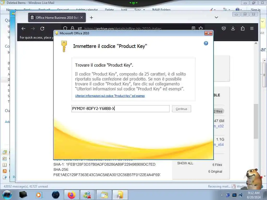This screenshot has height=200, width=267.
Task: Click into the product key input field
Action: click(120, 109)
